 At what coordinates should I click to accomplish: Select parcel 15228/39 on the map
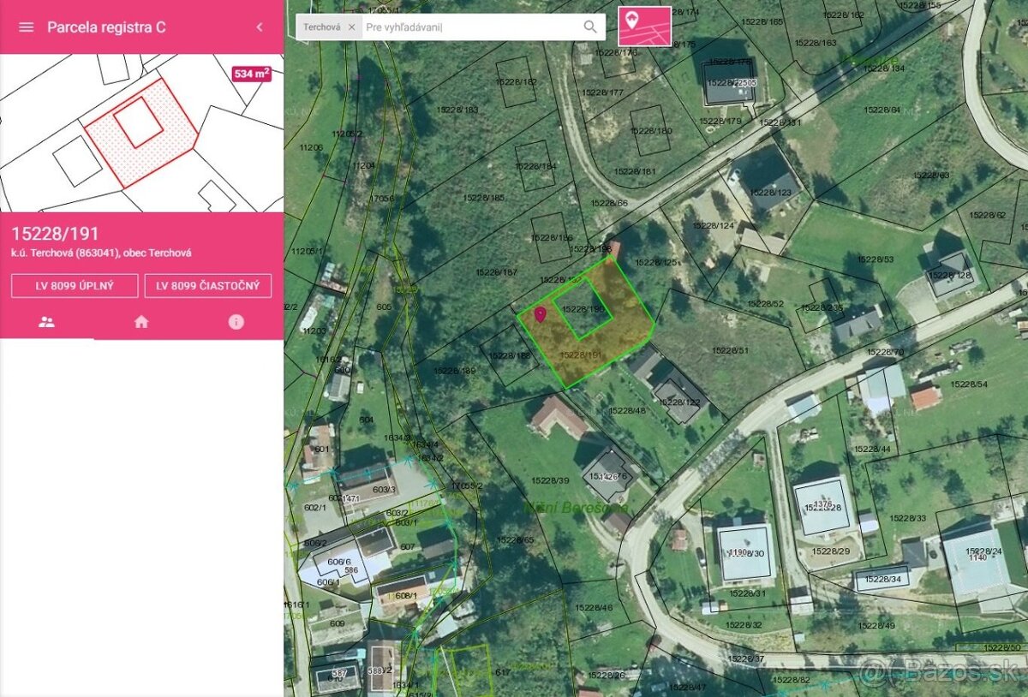click(550, 480)
